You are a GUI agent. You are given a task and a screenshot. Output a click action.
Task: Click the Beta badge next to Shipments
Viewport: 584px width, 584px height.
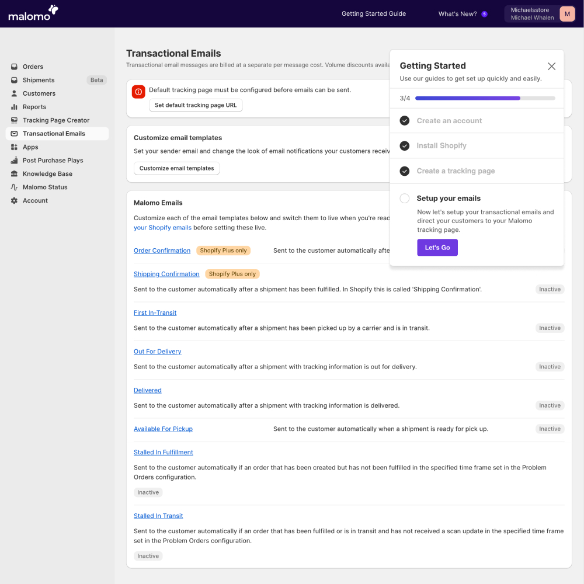(96, 80)
